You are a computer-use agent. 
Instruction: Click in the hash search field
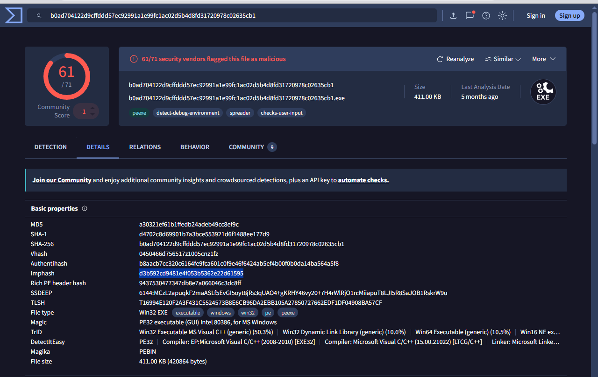[232, 15]
